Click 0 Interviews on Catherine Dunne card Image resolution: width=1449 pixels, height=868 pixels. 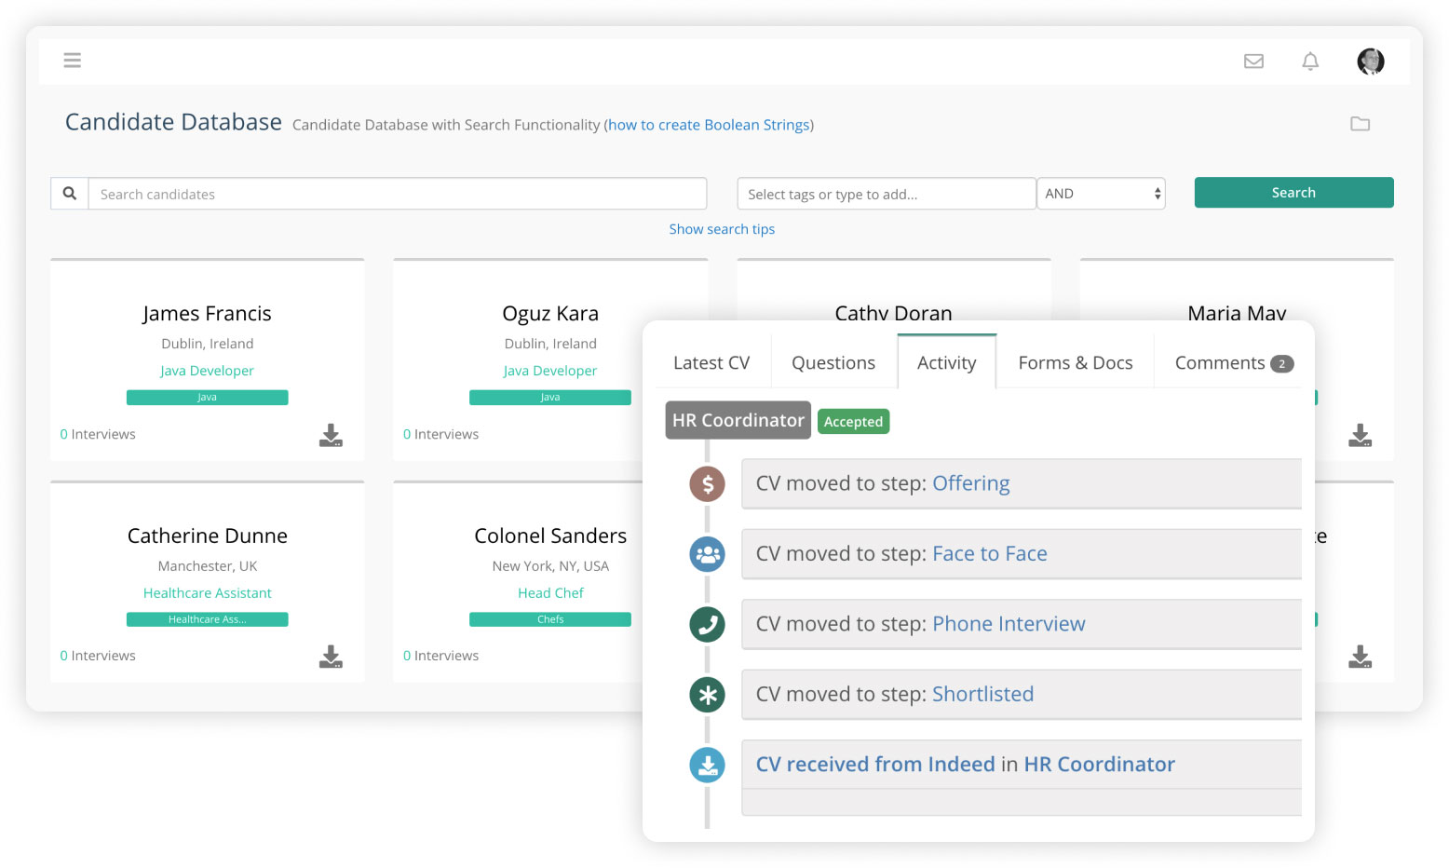pos(98,656)
